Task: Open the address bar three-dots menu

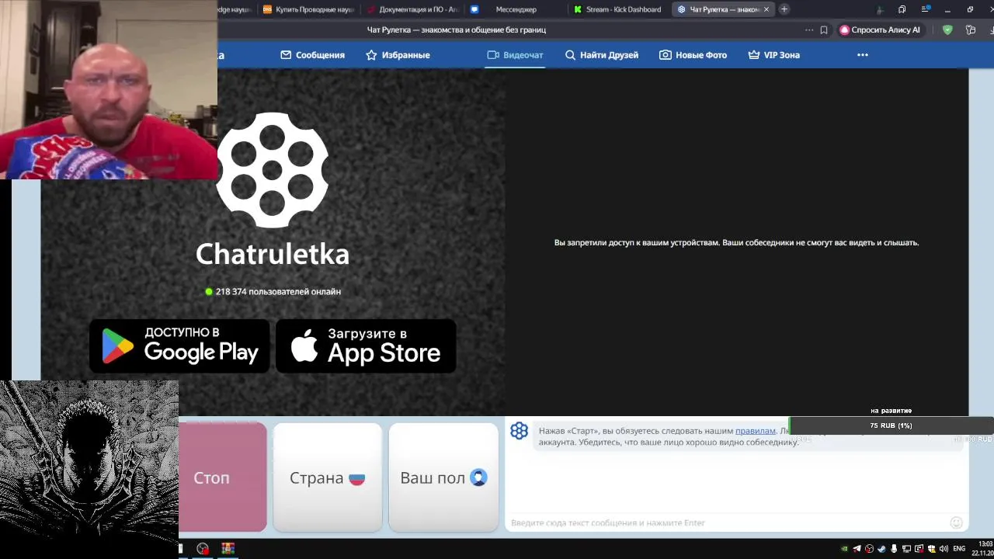Action: (809, 30)
